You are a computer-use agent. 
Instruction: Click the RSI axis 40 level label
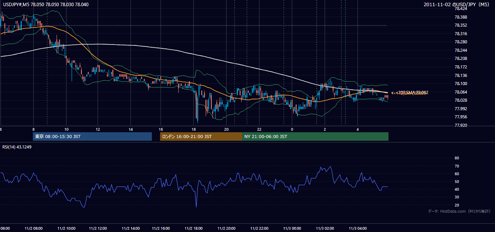(457, 189)
